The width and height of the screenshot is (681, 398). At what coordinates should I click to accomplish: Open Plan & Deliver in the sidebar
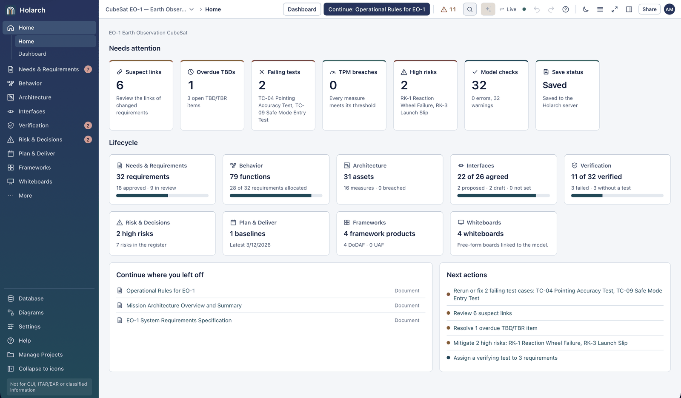pos(49,154)
